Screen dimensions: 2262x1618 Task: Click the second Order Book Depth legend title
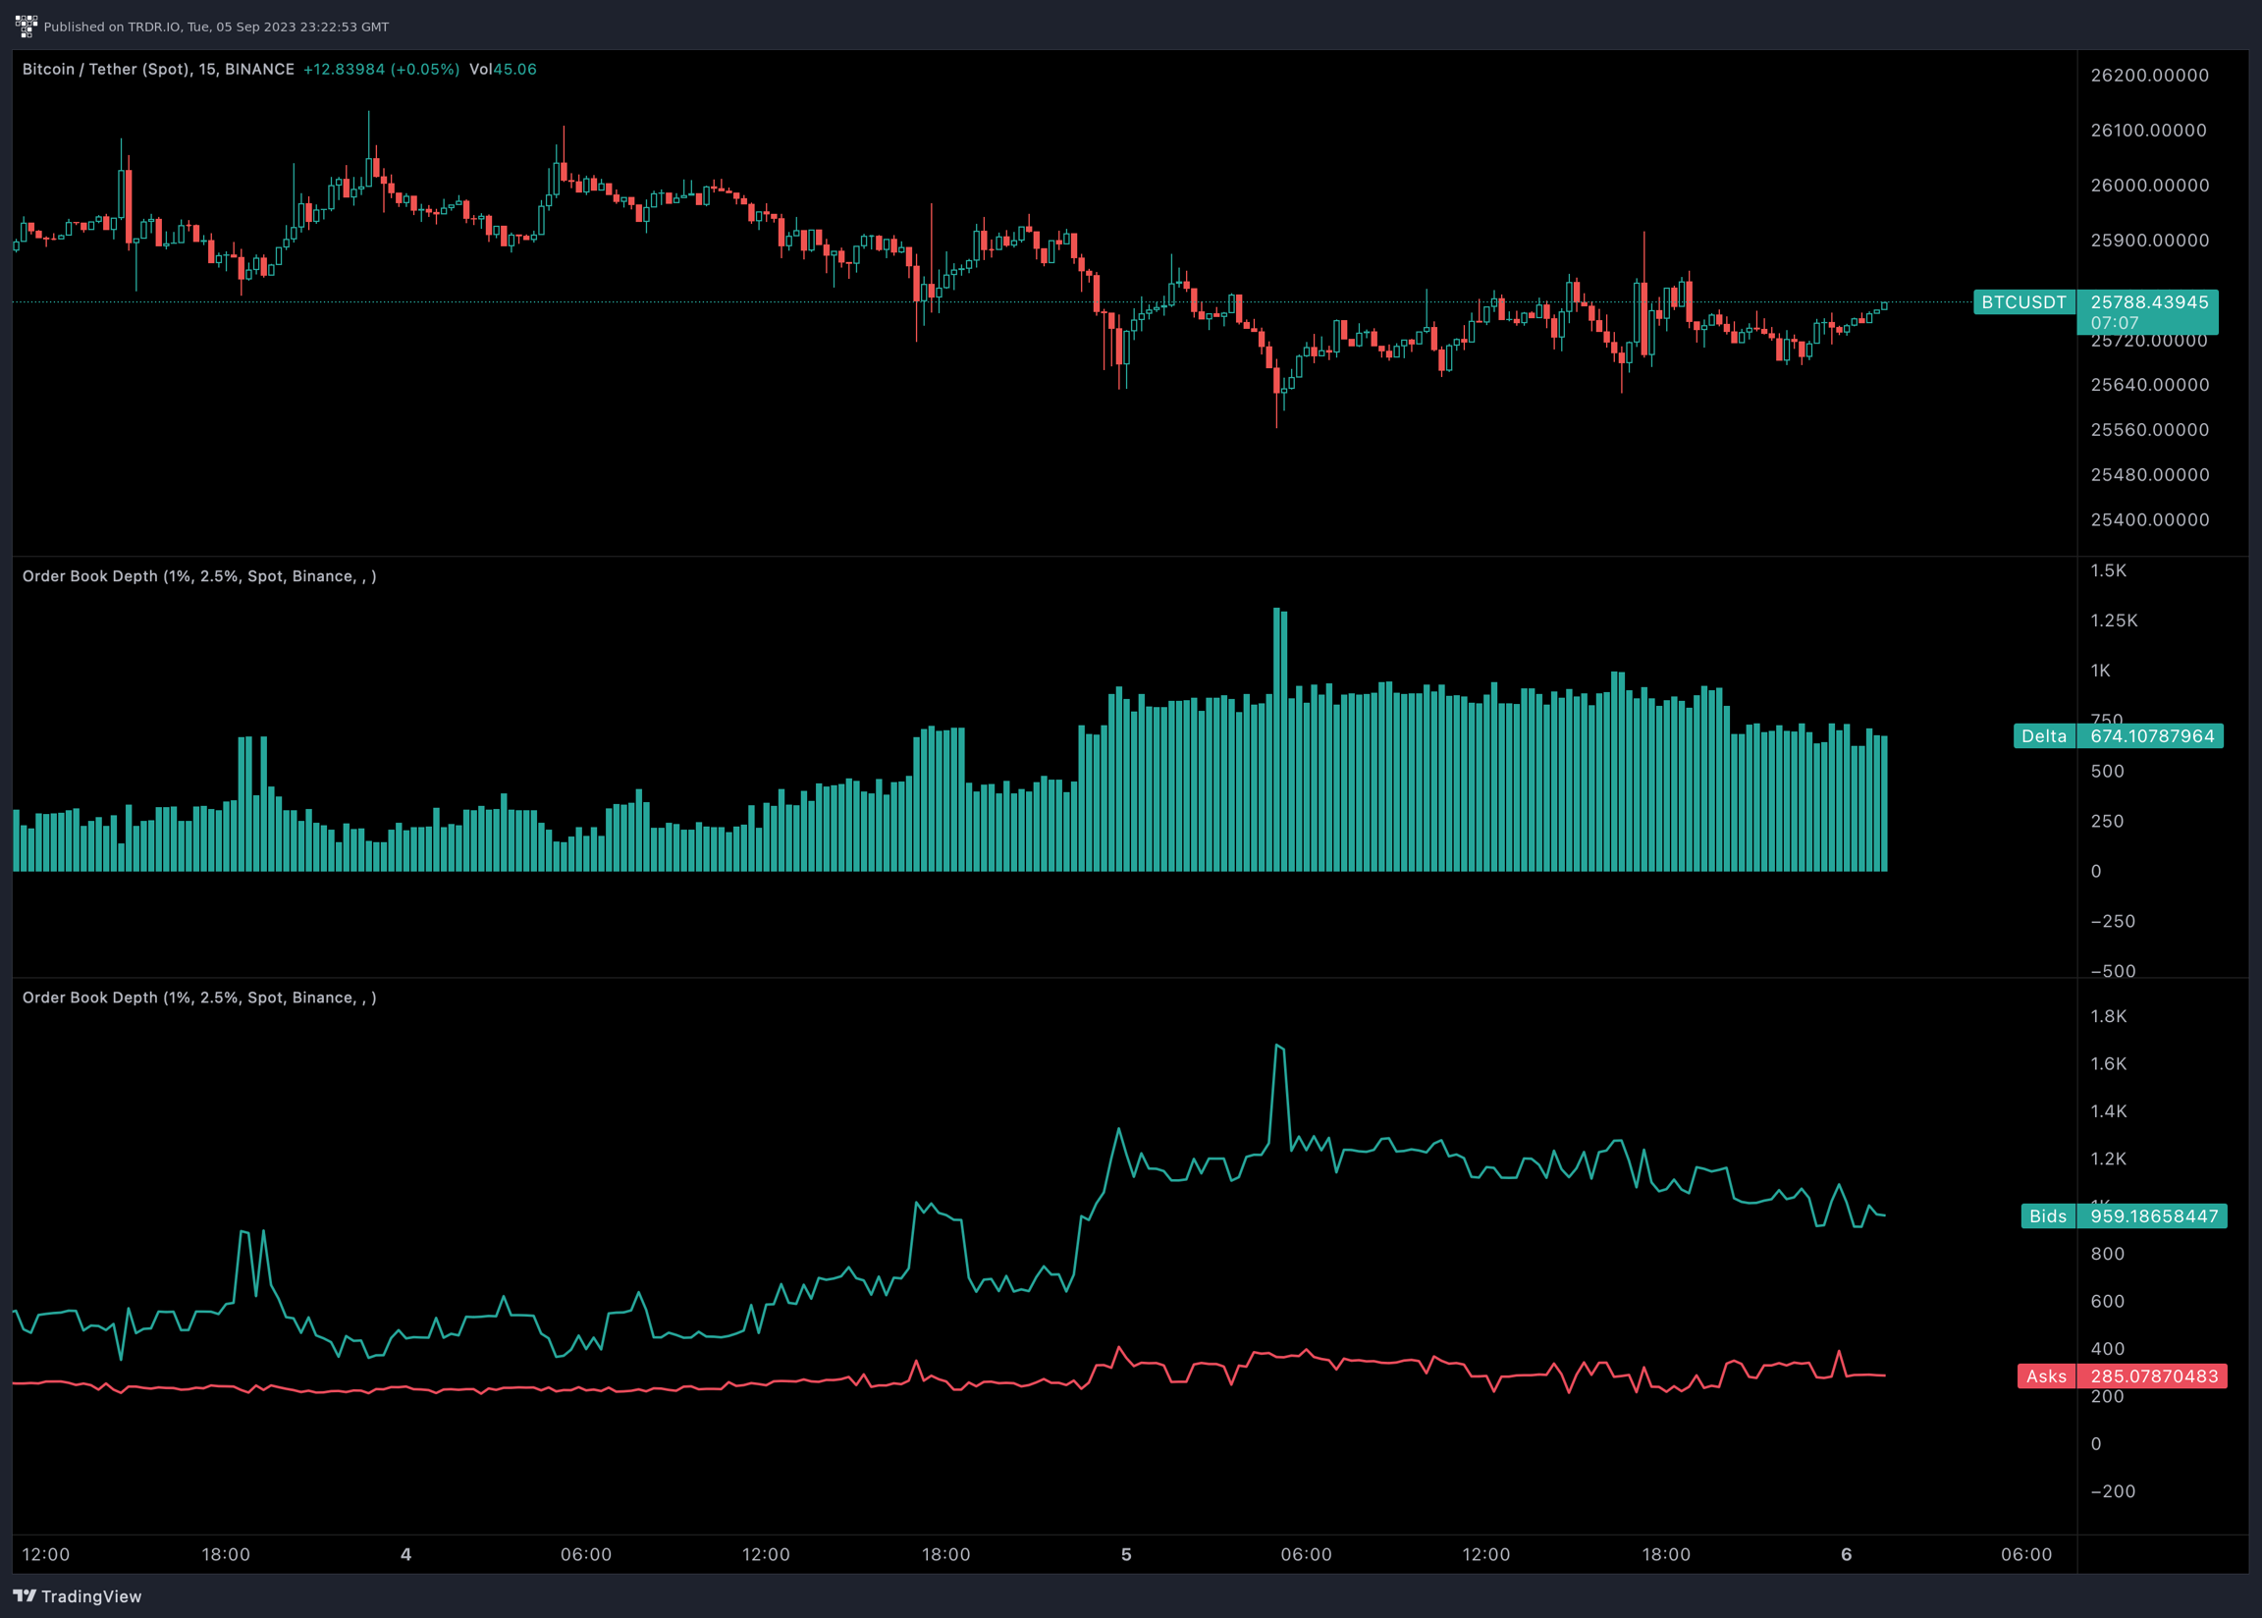tap(199, 998)
